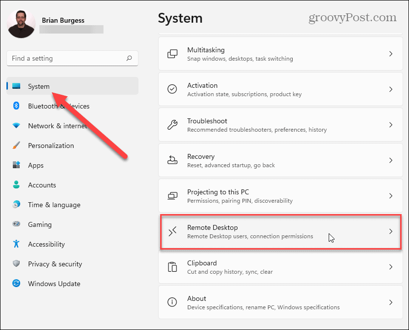Image resolution: width=409 pixels, height=330 pixels.
Task: Select the Troubleshoot wrench icon
Action: 172,124
